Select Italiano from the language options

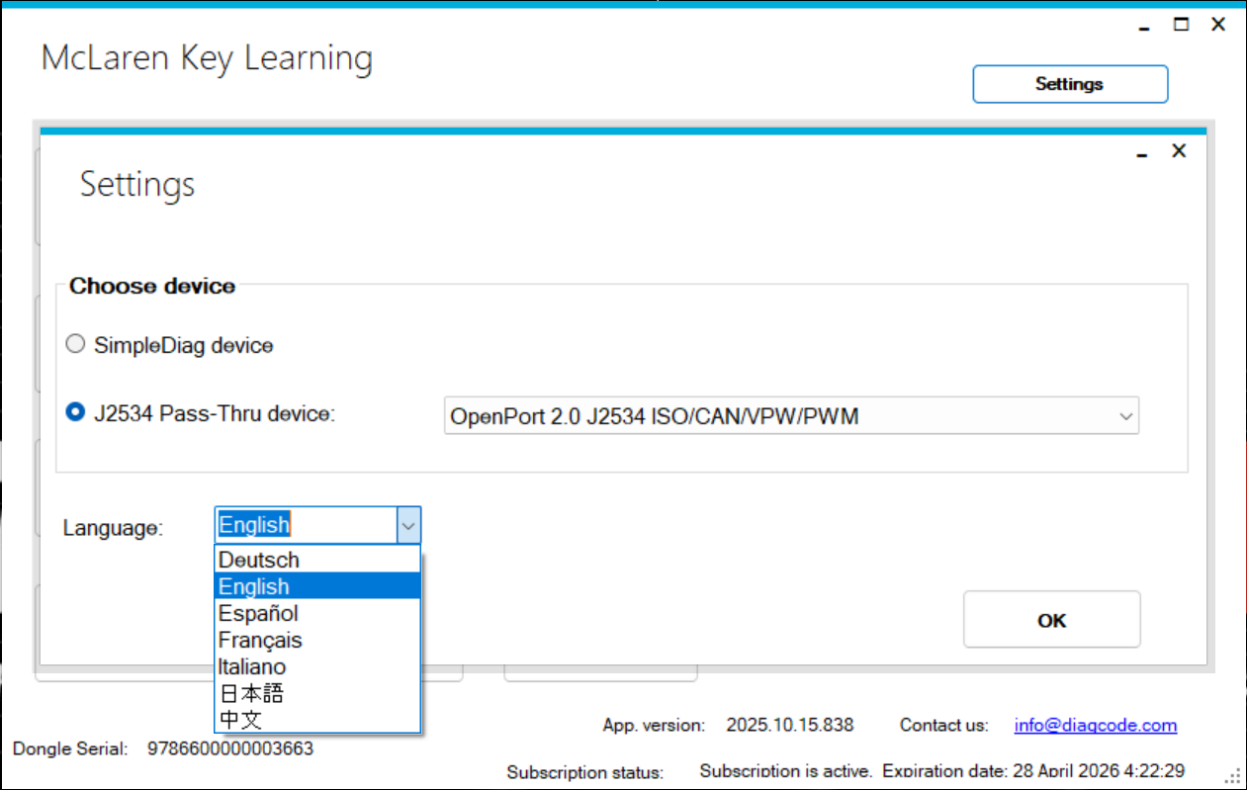click(252, 666)
